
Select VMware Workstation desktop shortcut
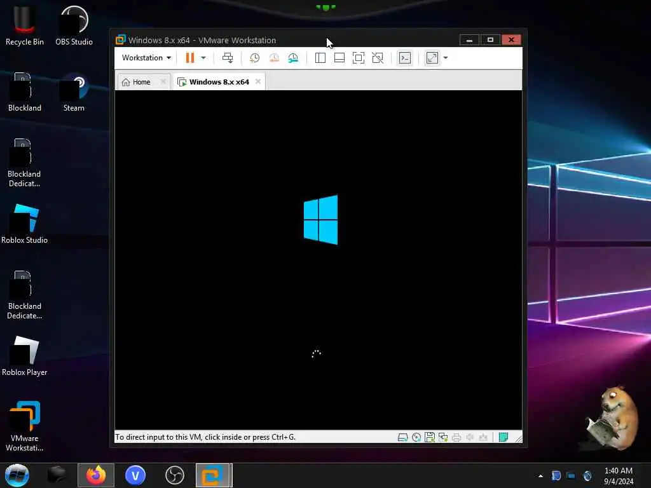pyautogui.click(x=25, y=426)
